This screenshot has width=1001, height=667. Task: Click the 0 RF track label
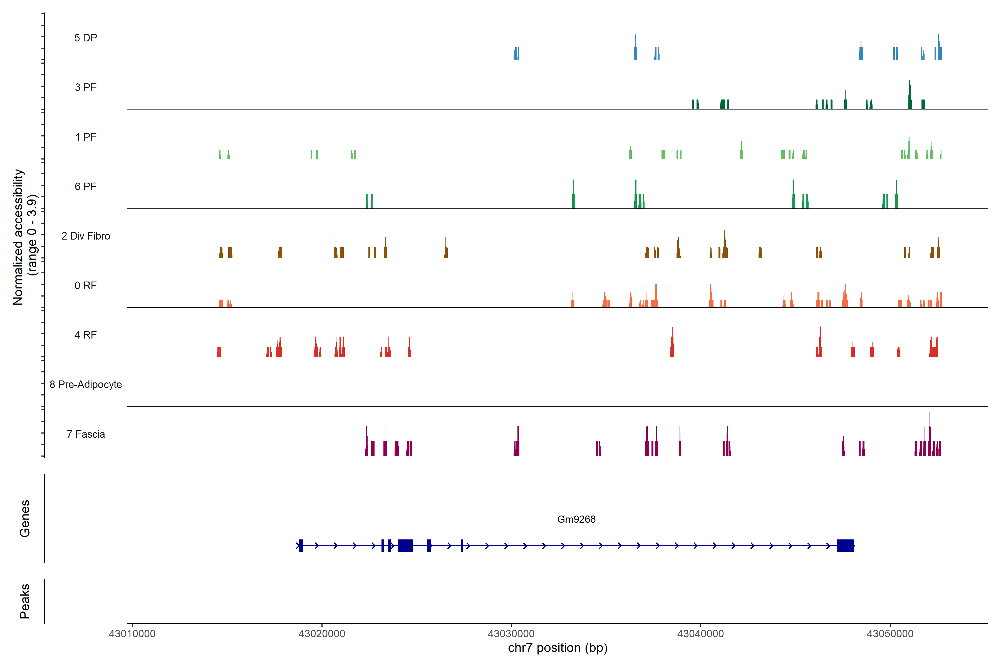[x=86, y=285]
